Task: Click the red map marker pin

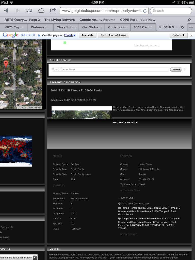Action: click(x=6, y=64)
